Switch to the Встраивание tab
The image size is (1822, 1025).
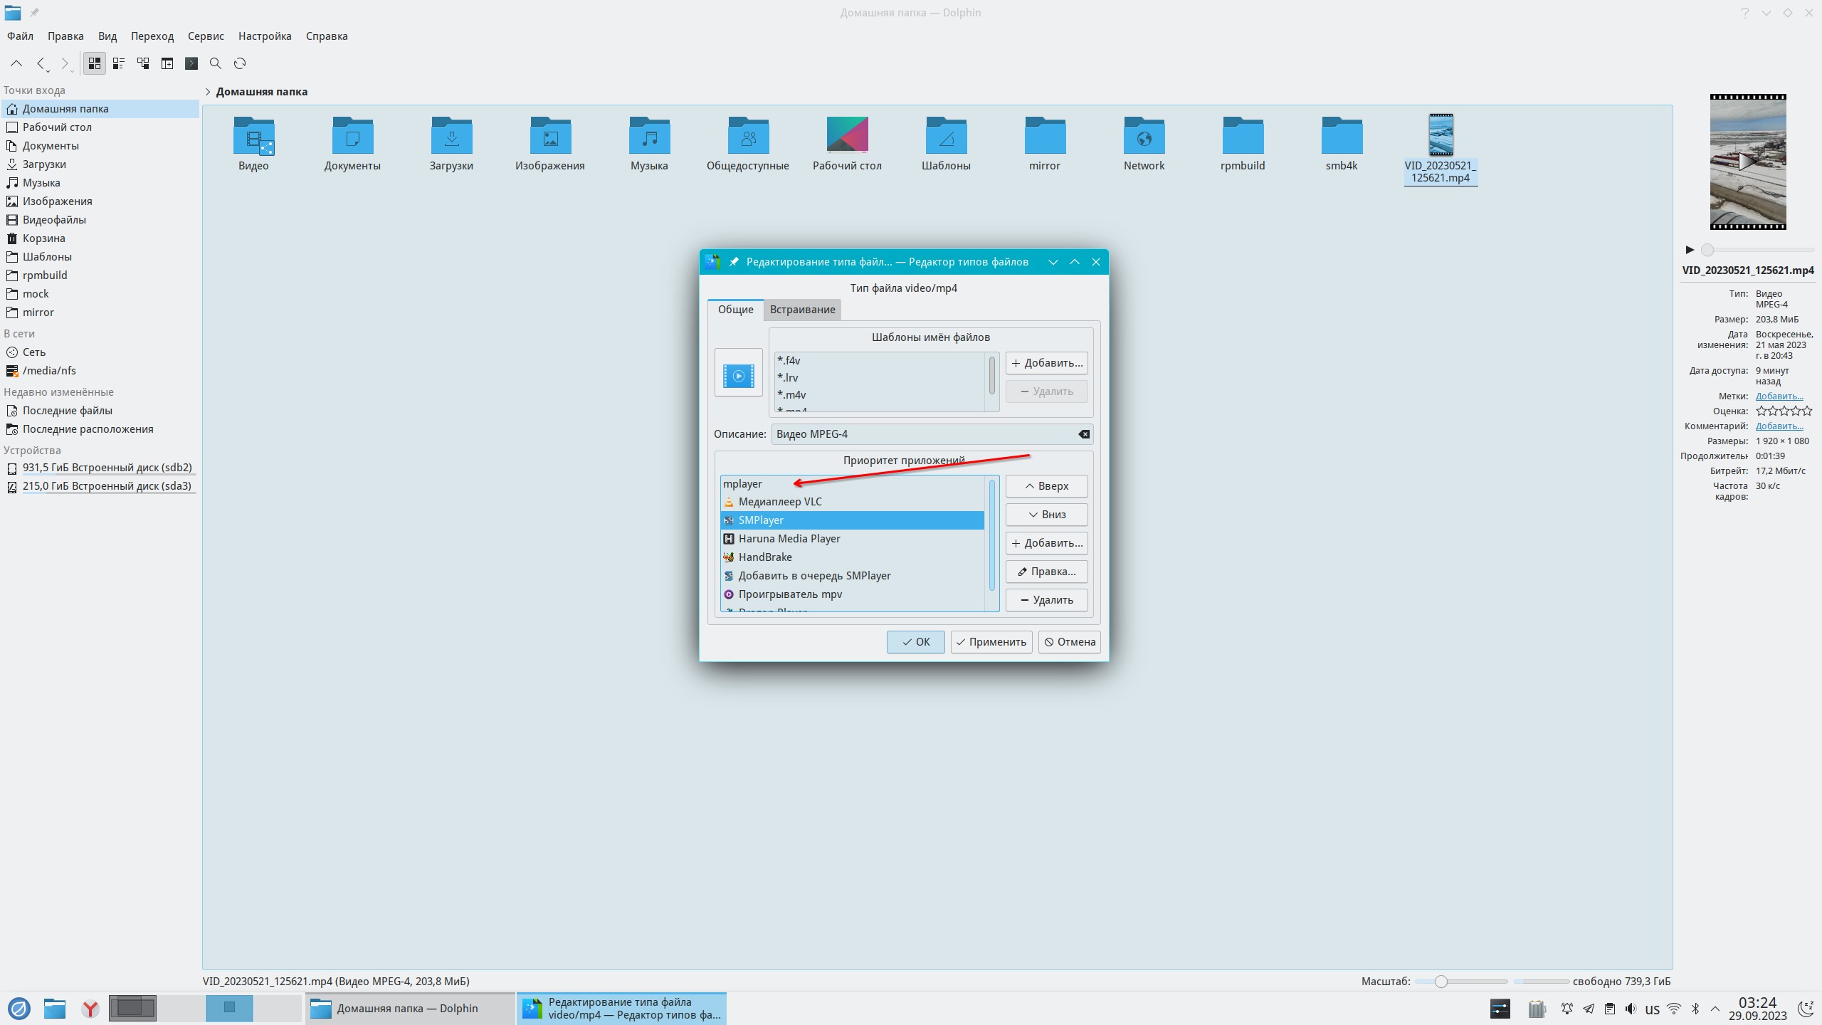[802, 310]
